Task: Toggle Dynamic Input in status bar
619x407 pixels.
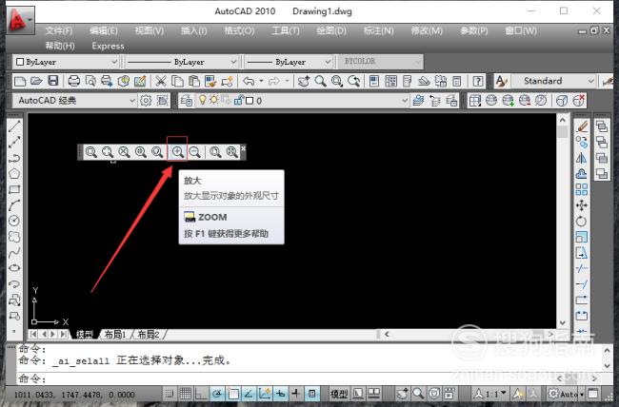Action: point(280,394)
